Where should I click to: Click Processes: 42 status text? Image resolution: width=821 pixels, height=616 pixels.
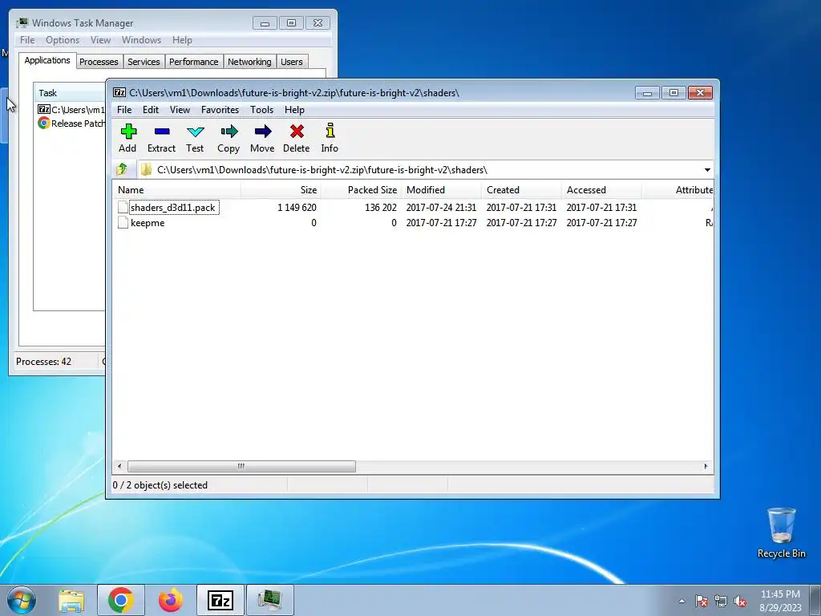tap(43, 362)
